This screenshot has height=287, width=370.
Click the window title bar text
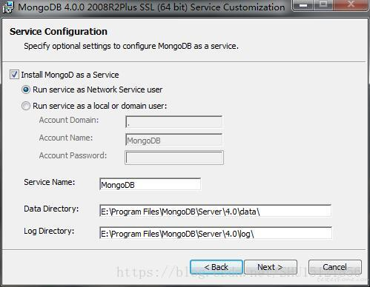coord(151,7)
